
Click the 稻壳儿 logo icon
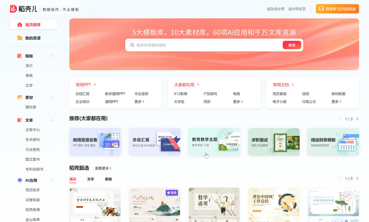pyautogui.click(x=13, y=9)
